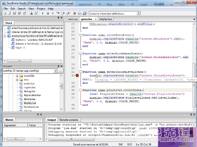
Task: Click the Step Out debug icon
Action: click(68, 13)
